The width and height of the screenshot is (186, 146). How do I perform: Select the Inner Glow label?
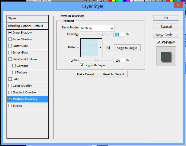(x=21, y=53)
